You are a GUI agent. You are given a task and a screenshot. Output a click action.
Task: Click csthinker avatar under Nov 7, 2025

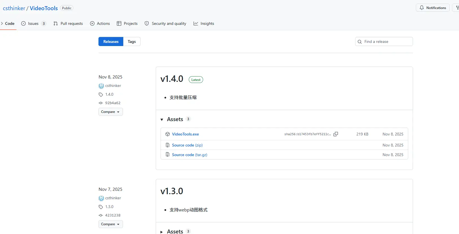[101, 198]
